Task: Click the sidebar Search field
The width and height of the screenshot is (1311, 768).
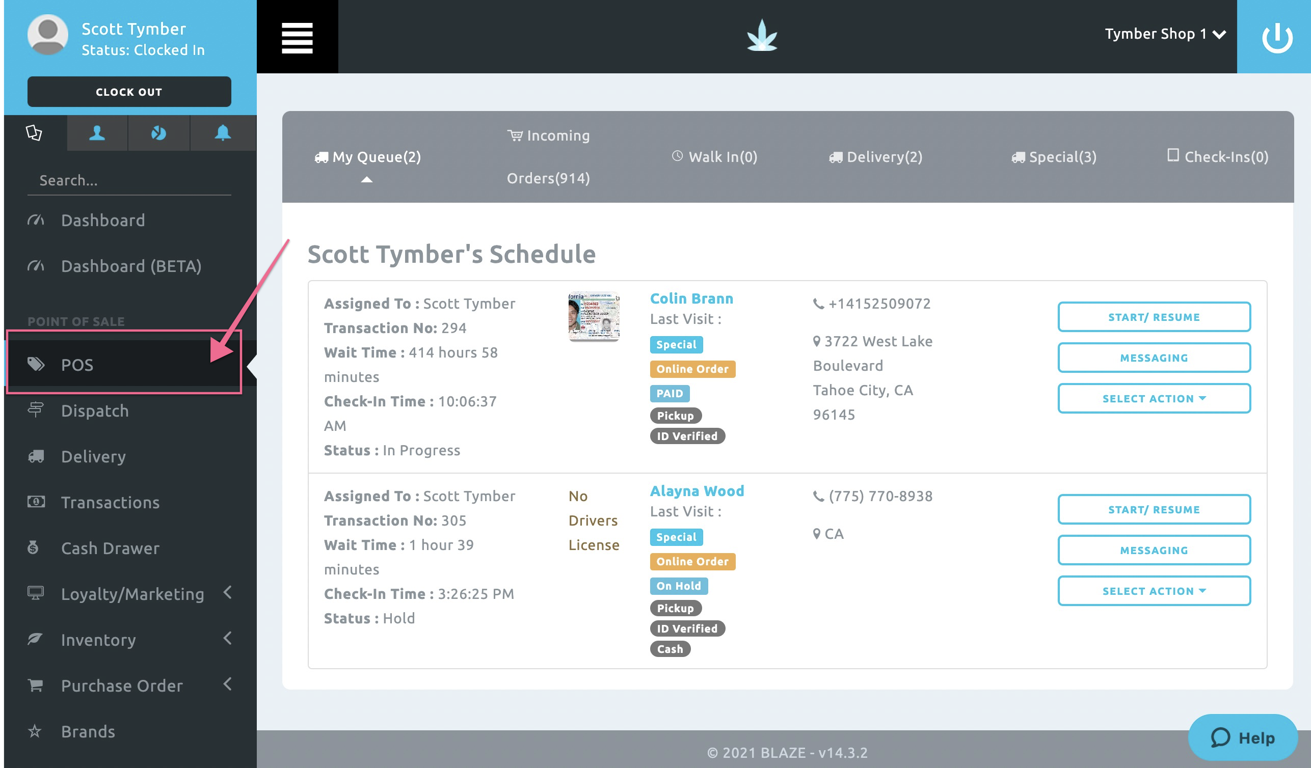Action: tap(129, 180)
